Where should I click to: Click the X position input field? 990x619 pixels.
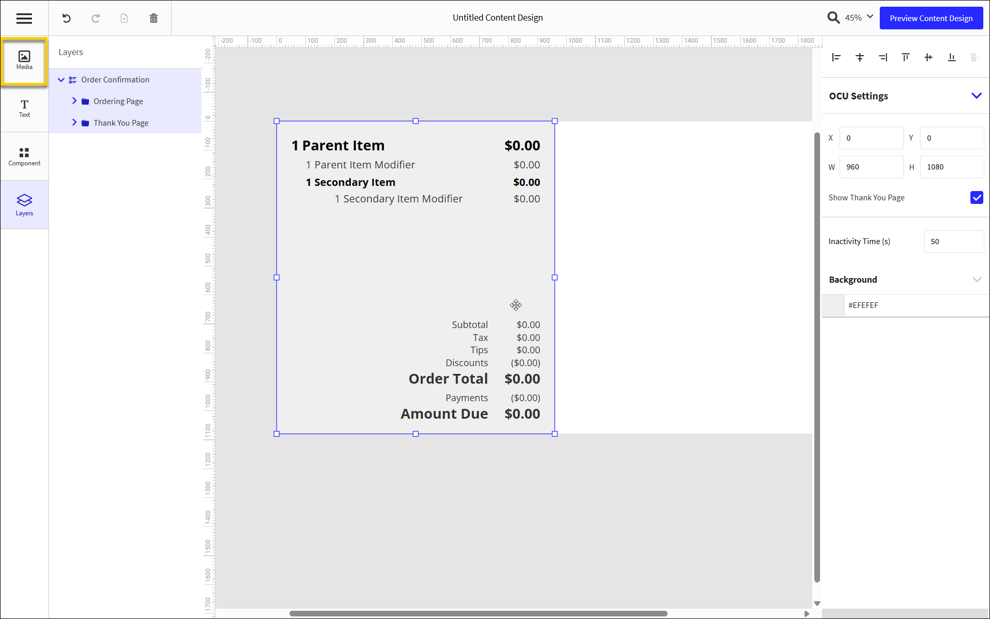point(872,138)
